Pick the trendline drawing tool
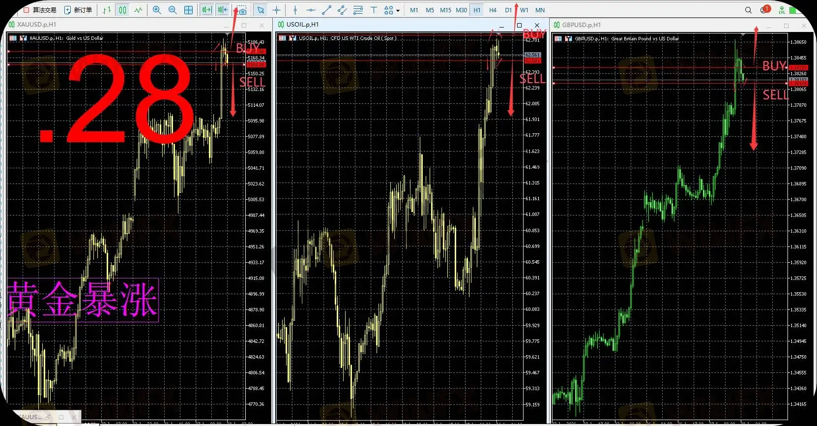The width and height of the screenshot is (817, 426). [x=326, y=10]
